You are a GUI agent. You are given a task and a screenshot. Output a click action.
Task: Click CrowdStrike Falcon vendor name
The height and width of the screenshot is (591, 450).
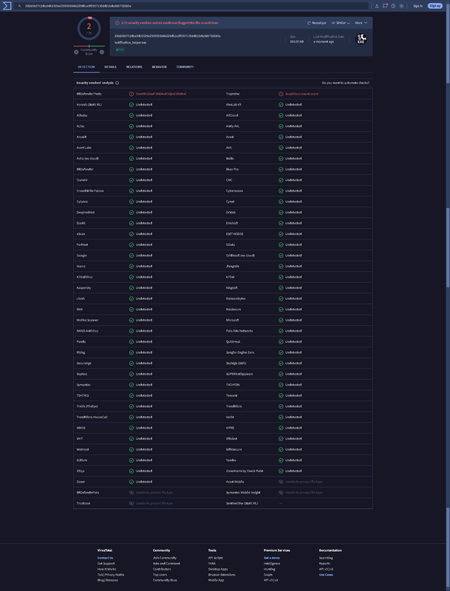[x=89, y=191]
